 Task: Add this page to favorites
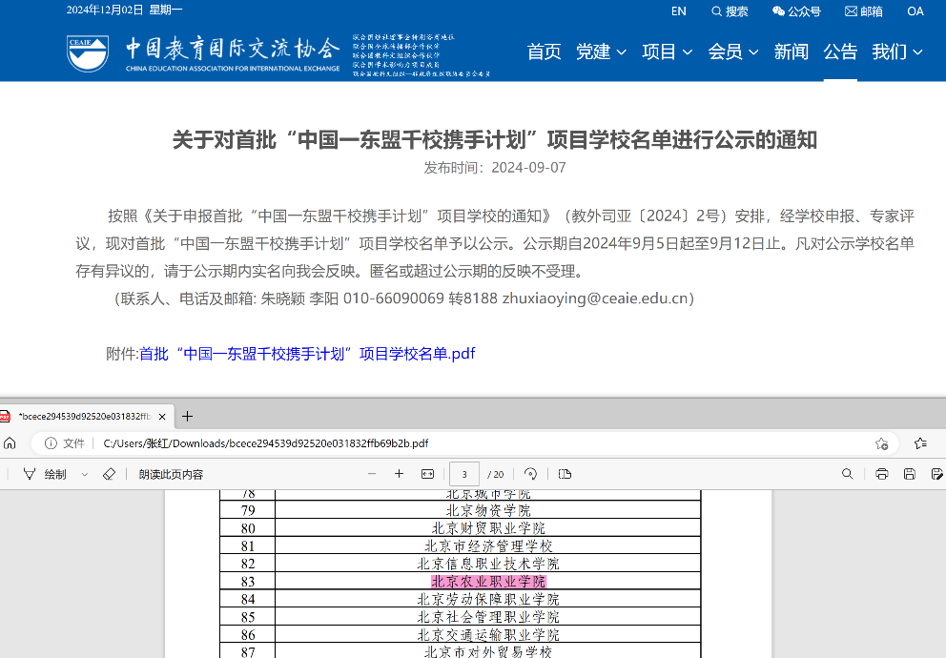(882, 443)
